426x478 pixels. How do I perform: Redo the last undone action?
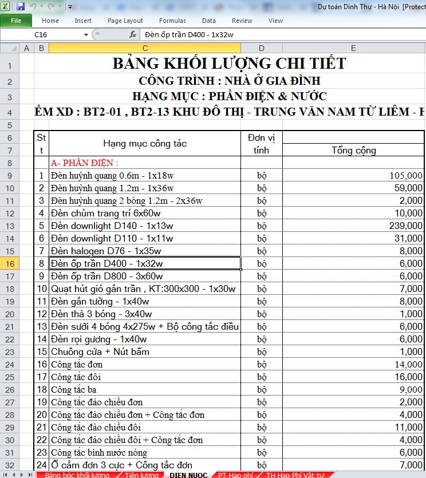pyautogui.click(x=51, y=6)
